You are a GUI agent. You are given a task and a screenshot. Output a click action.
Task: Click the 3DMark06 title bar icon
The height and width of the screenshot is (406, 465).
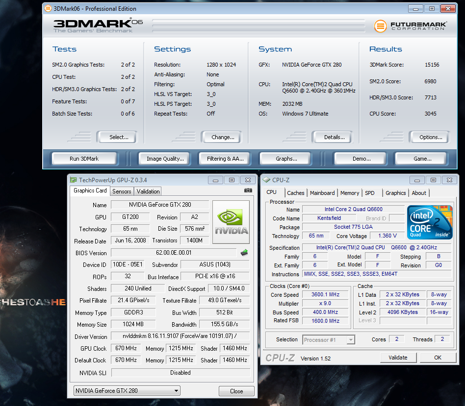pos(48,9)
